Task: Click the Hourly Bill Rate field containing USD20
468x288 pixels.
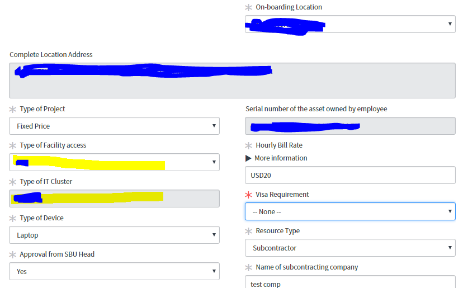Action: coord(349,175)
